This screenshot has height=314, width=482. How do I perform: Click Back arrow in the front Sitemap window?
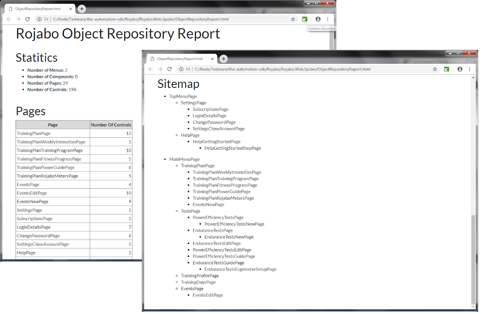151,69
